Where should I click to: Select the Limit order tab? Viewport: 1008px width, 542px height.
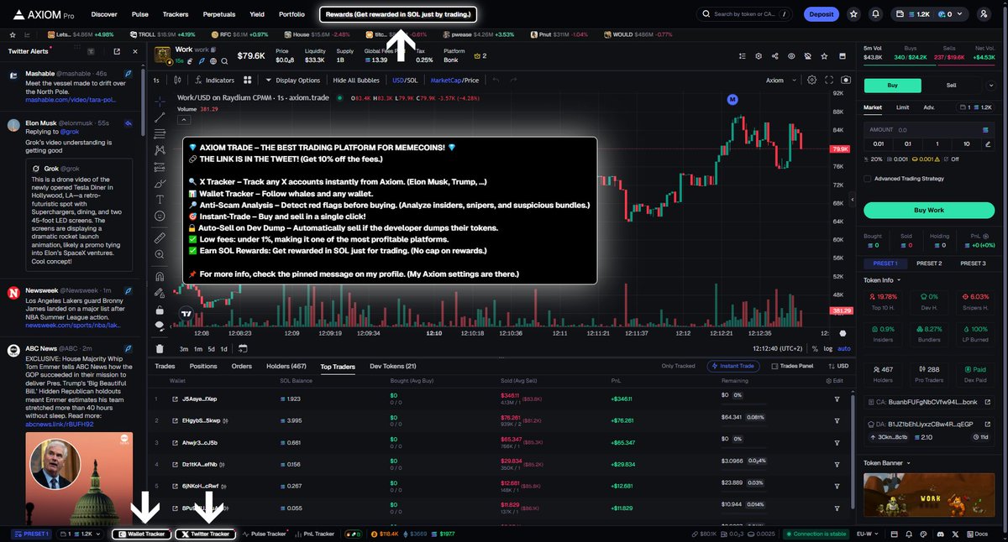(902, 107)
